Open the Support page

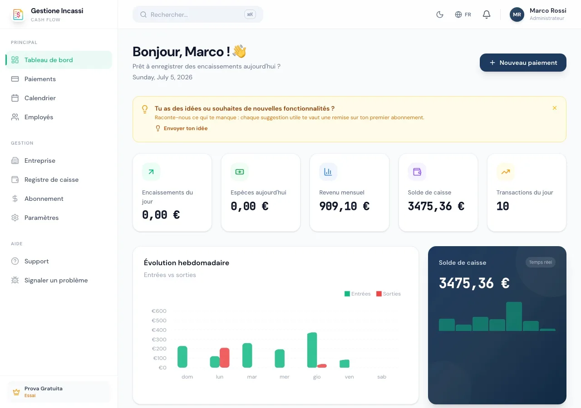coord(59,261)
